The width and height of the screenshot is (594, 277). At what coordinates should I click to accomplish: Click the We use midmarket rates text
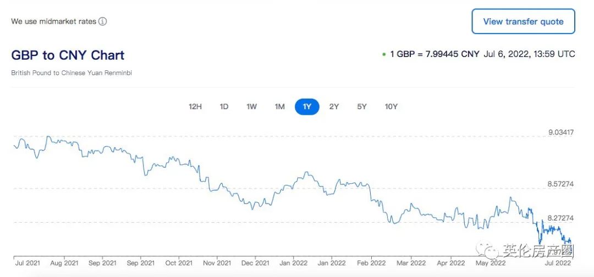point(53,22)
